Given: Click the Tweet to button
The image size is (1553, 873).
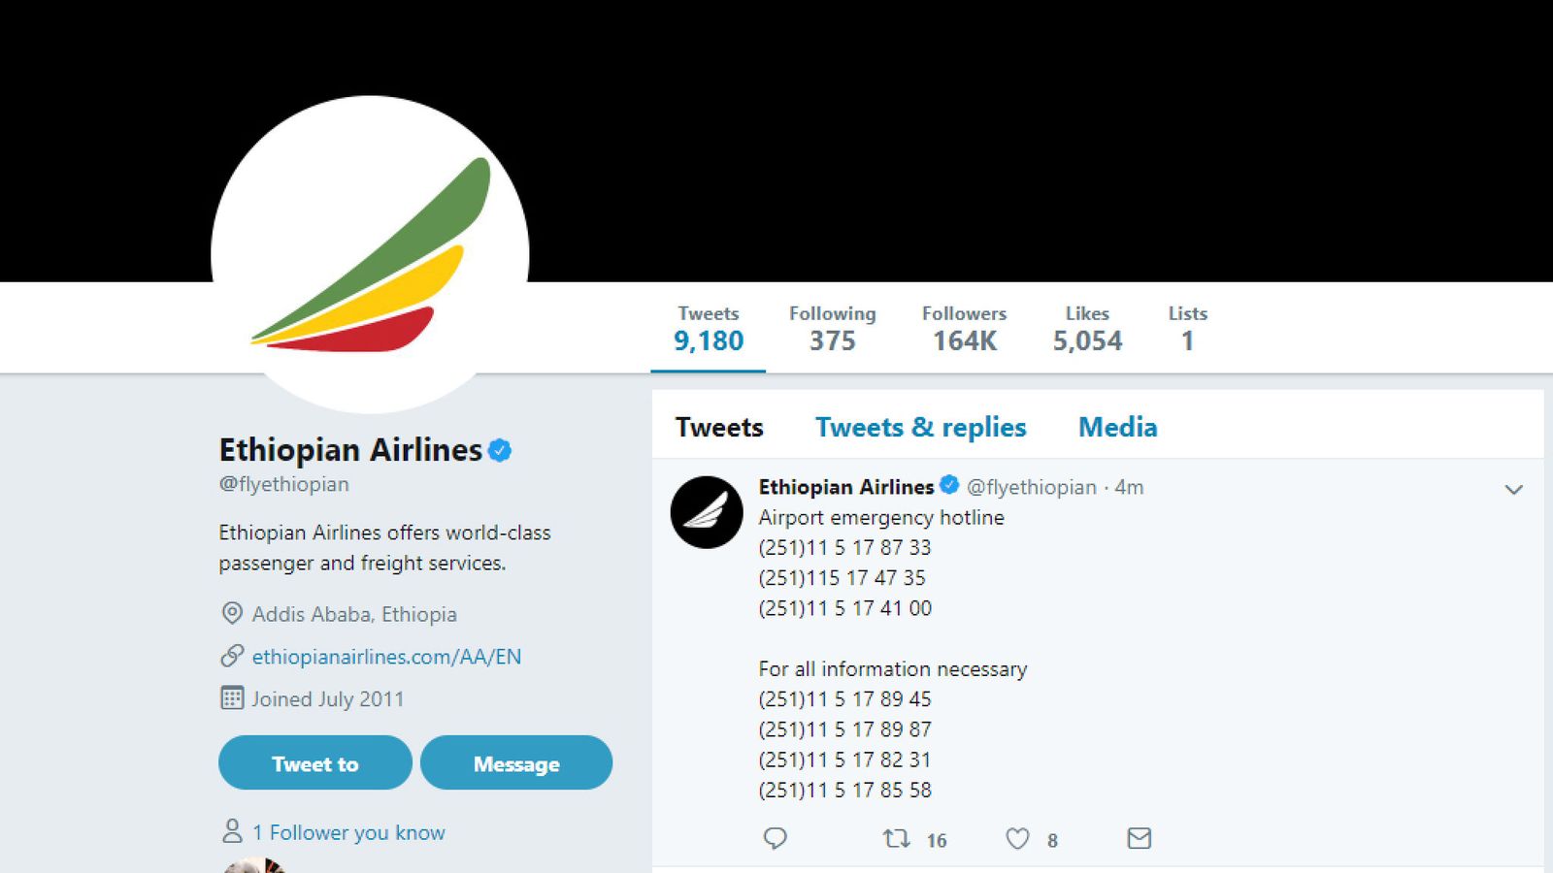Looking at the screenshot, I should pos(315,763).
